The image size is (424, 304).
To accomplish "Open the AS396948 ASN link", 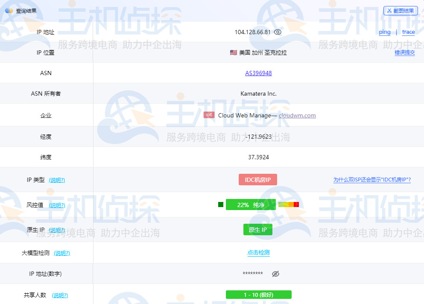I will (258, 73).
